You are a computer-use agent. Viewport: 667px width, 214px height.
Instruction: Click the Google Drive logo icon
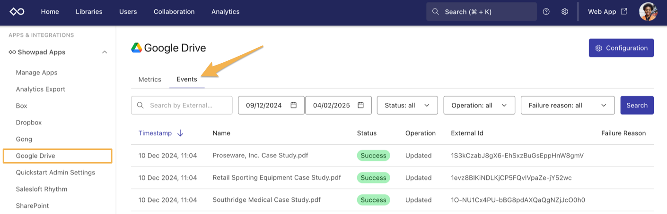[x=137, y=48]
